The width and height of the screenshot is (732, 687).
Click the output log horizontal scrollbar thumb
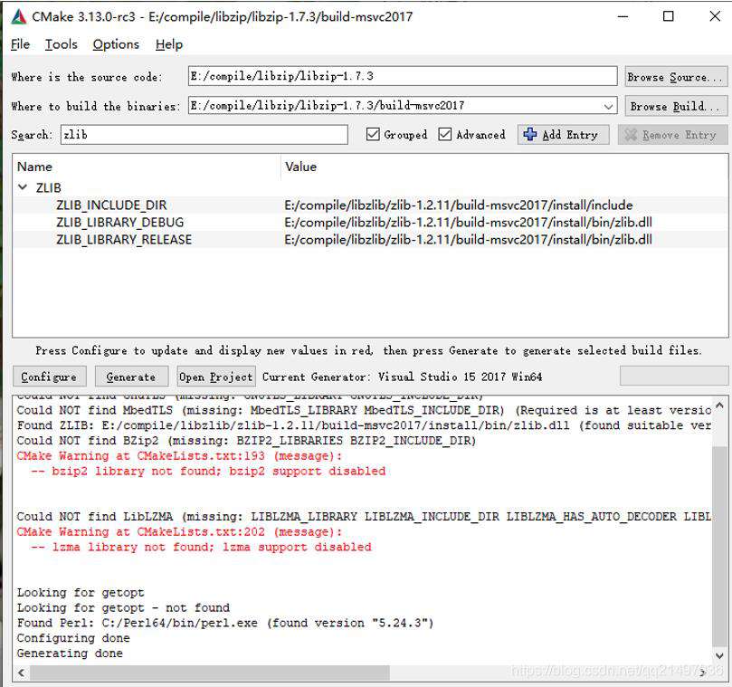[x=210, y=673]
